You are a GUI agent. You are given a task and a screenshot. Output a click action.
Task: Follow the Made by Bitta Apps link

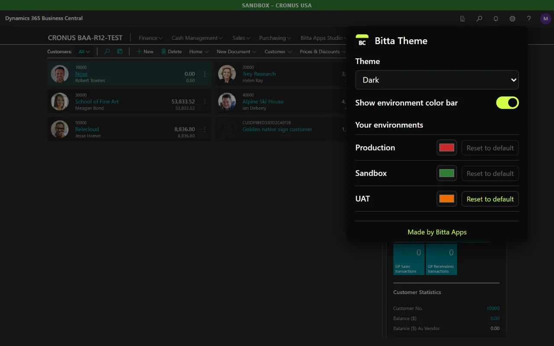(x=437, y=232)
